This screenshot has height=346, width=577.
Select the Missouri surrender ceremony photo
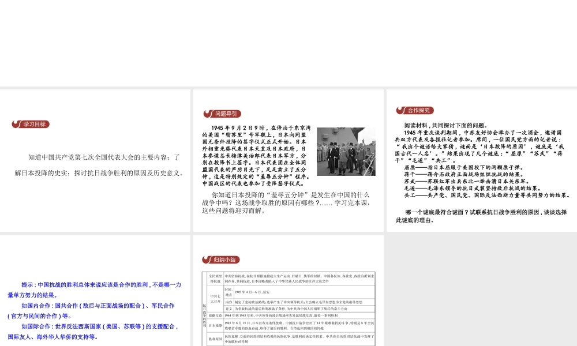(346, 152)
